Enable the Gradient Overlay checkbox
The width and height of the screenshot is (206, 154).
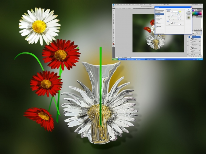pos(156,25)
